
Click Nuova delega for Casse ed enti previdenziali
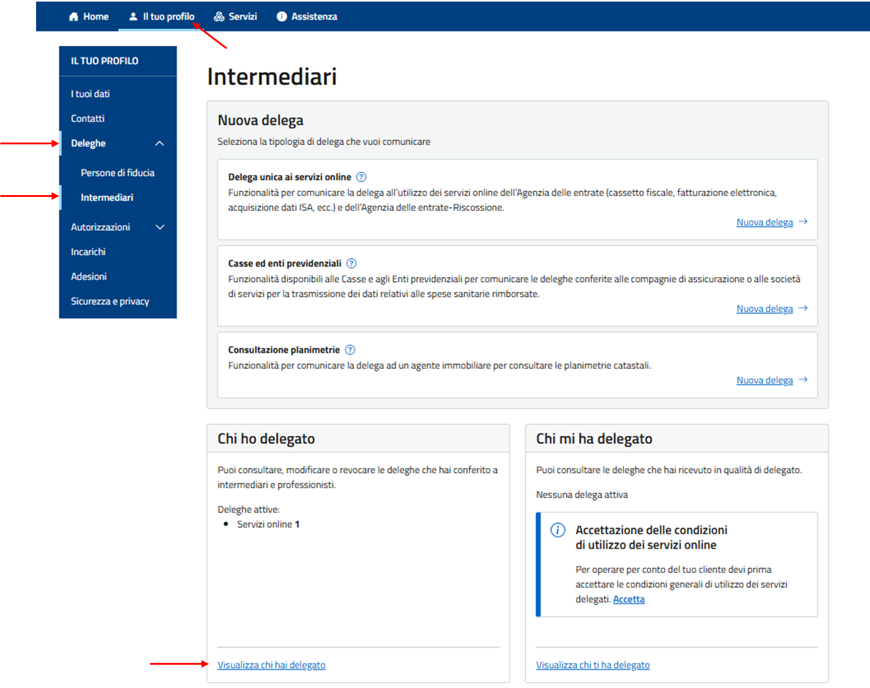click(764, 309)
